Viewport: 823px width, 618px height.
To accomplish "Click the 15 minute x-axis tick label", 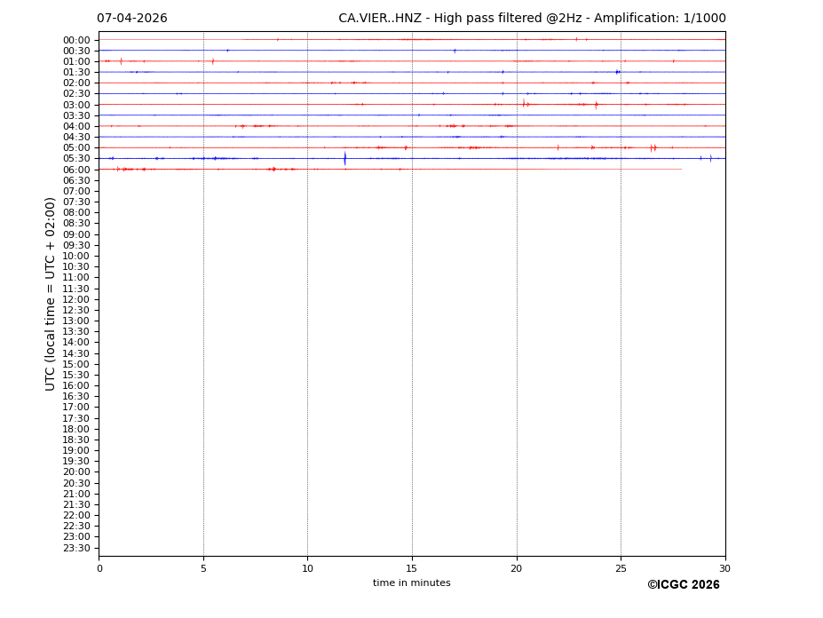I will click(412, 568).
